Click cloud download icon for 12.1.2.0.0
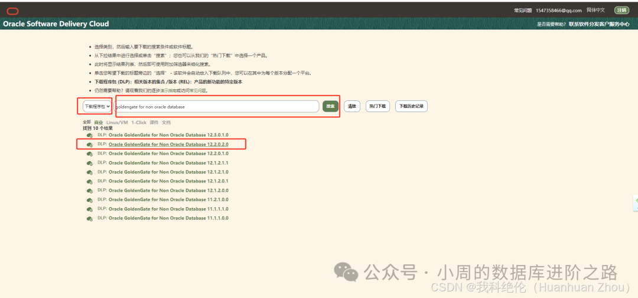Viewport: 638px width, 298px height. [90, 191]
